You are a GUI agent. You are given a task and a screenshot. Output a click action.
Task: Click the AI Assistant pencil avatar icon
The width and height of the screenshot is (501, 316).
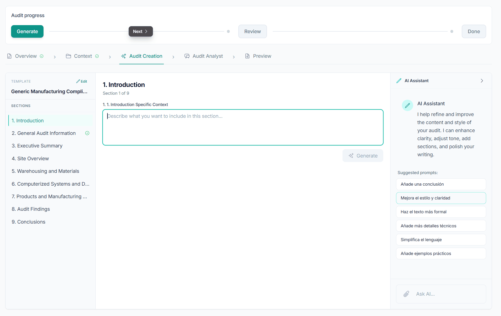point(407,106)
